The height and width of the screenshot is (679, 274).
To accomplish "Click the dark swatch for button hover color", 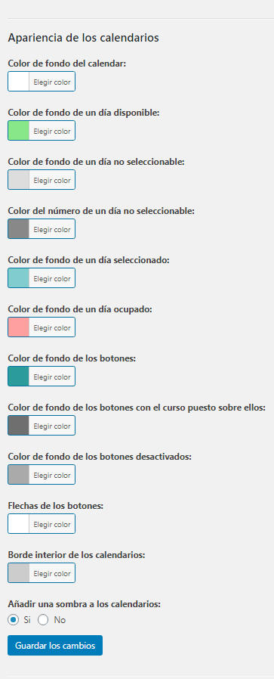I will tap(19, 426).
